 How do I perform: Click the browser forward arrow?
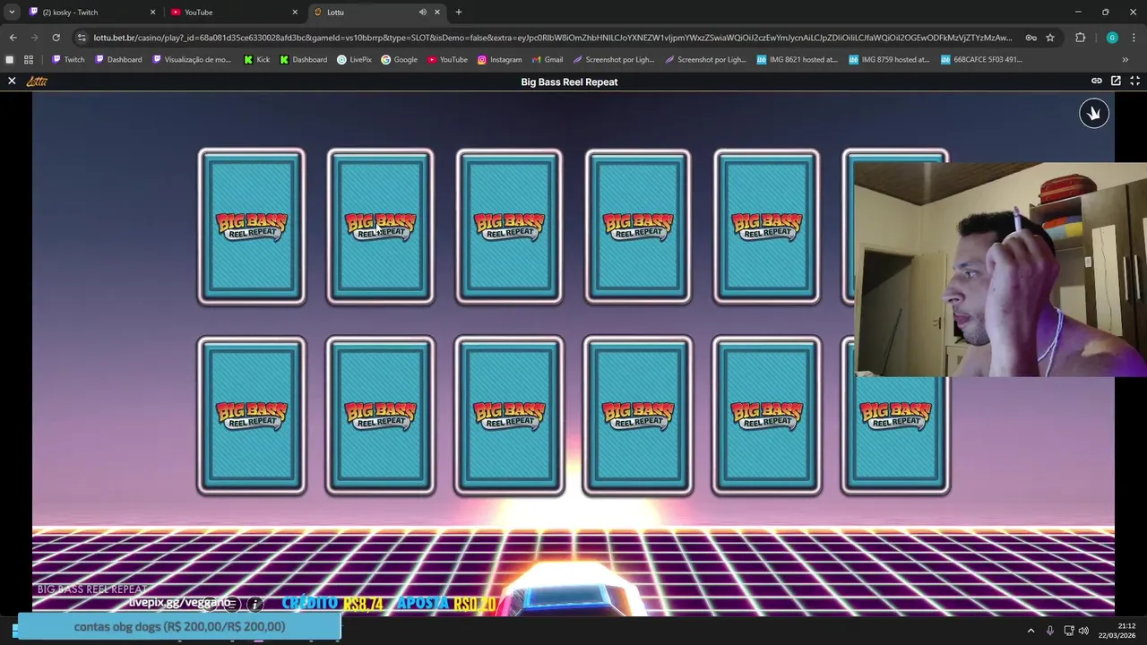tap(34, 38)
